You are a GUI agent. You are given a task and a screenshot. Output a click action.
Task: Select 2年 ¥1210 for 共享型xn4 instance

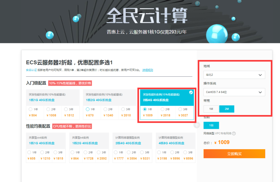[x=42, y=152]
